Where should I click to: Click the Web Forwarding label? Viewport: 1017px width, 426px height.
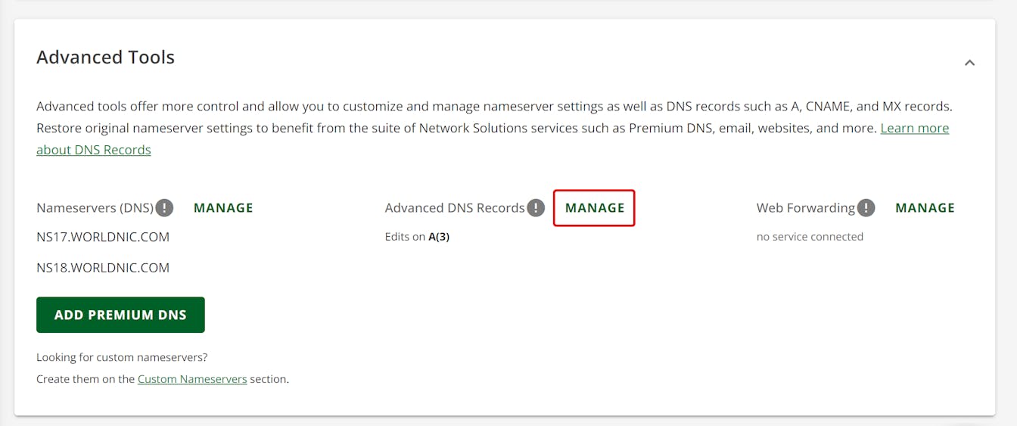click(805, 207)
